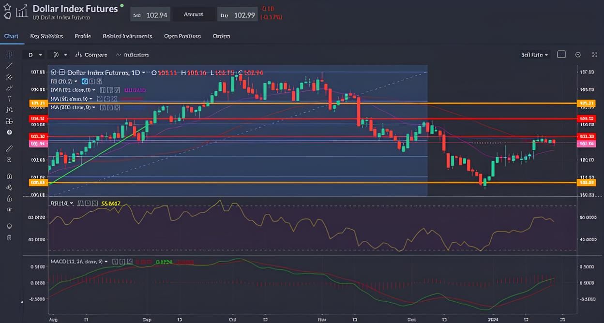The image size is (604, 323).
Task: Click the trash icon to remove drawings
Action: coord(9,237)
